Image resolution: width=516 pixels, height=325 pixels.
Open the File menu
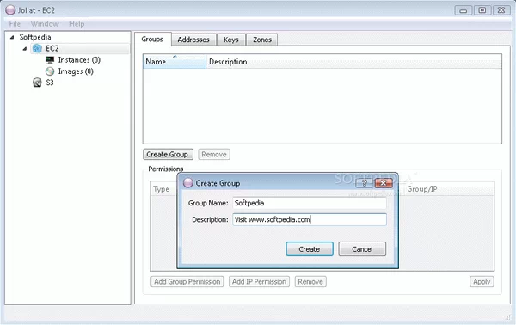pyautogui.click(x=15, y=24)
